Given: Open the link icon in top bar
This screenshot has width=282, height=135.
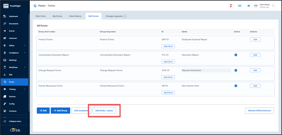Looking at the screenshot, I should coord(240,6).
